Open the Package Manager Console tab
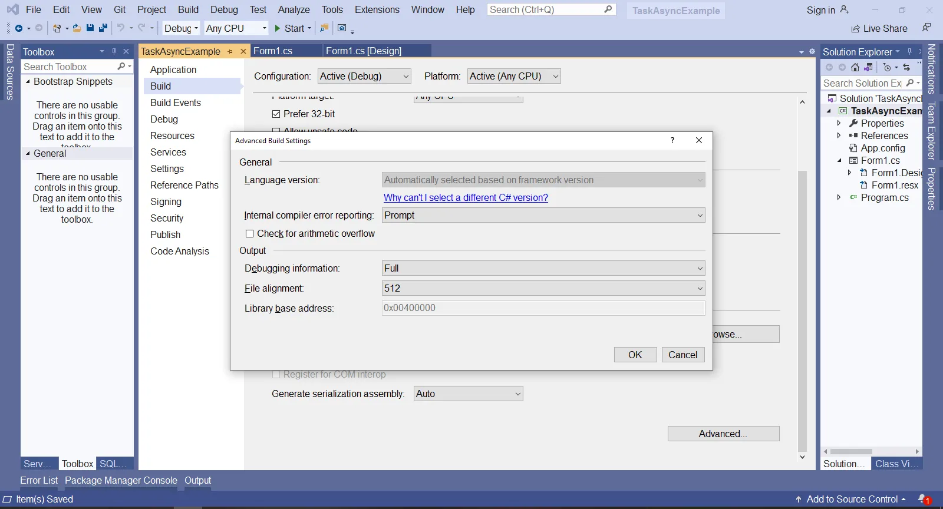Image resolution: width=943 pixels, height=509 pixels. coord(121,481)
